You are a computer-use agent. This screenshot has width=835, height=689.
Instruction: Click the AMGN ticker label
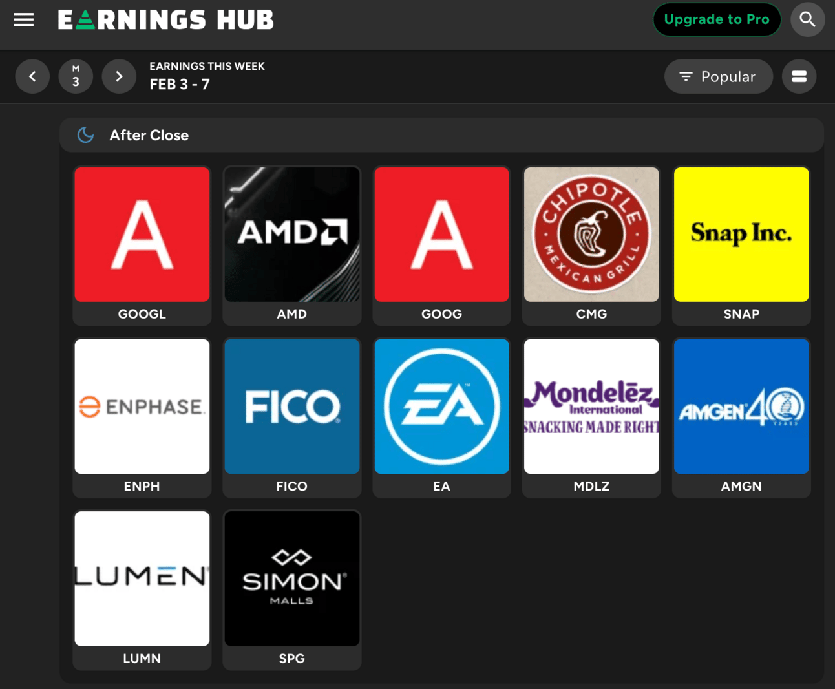pos(741,486)
